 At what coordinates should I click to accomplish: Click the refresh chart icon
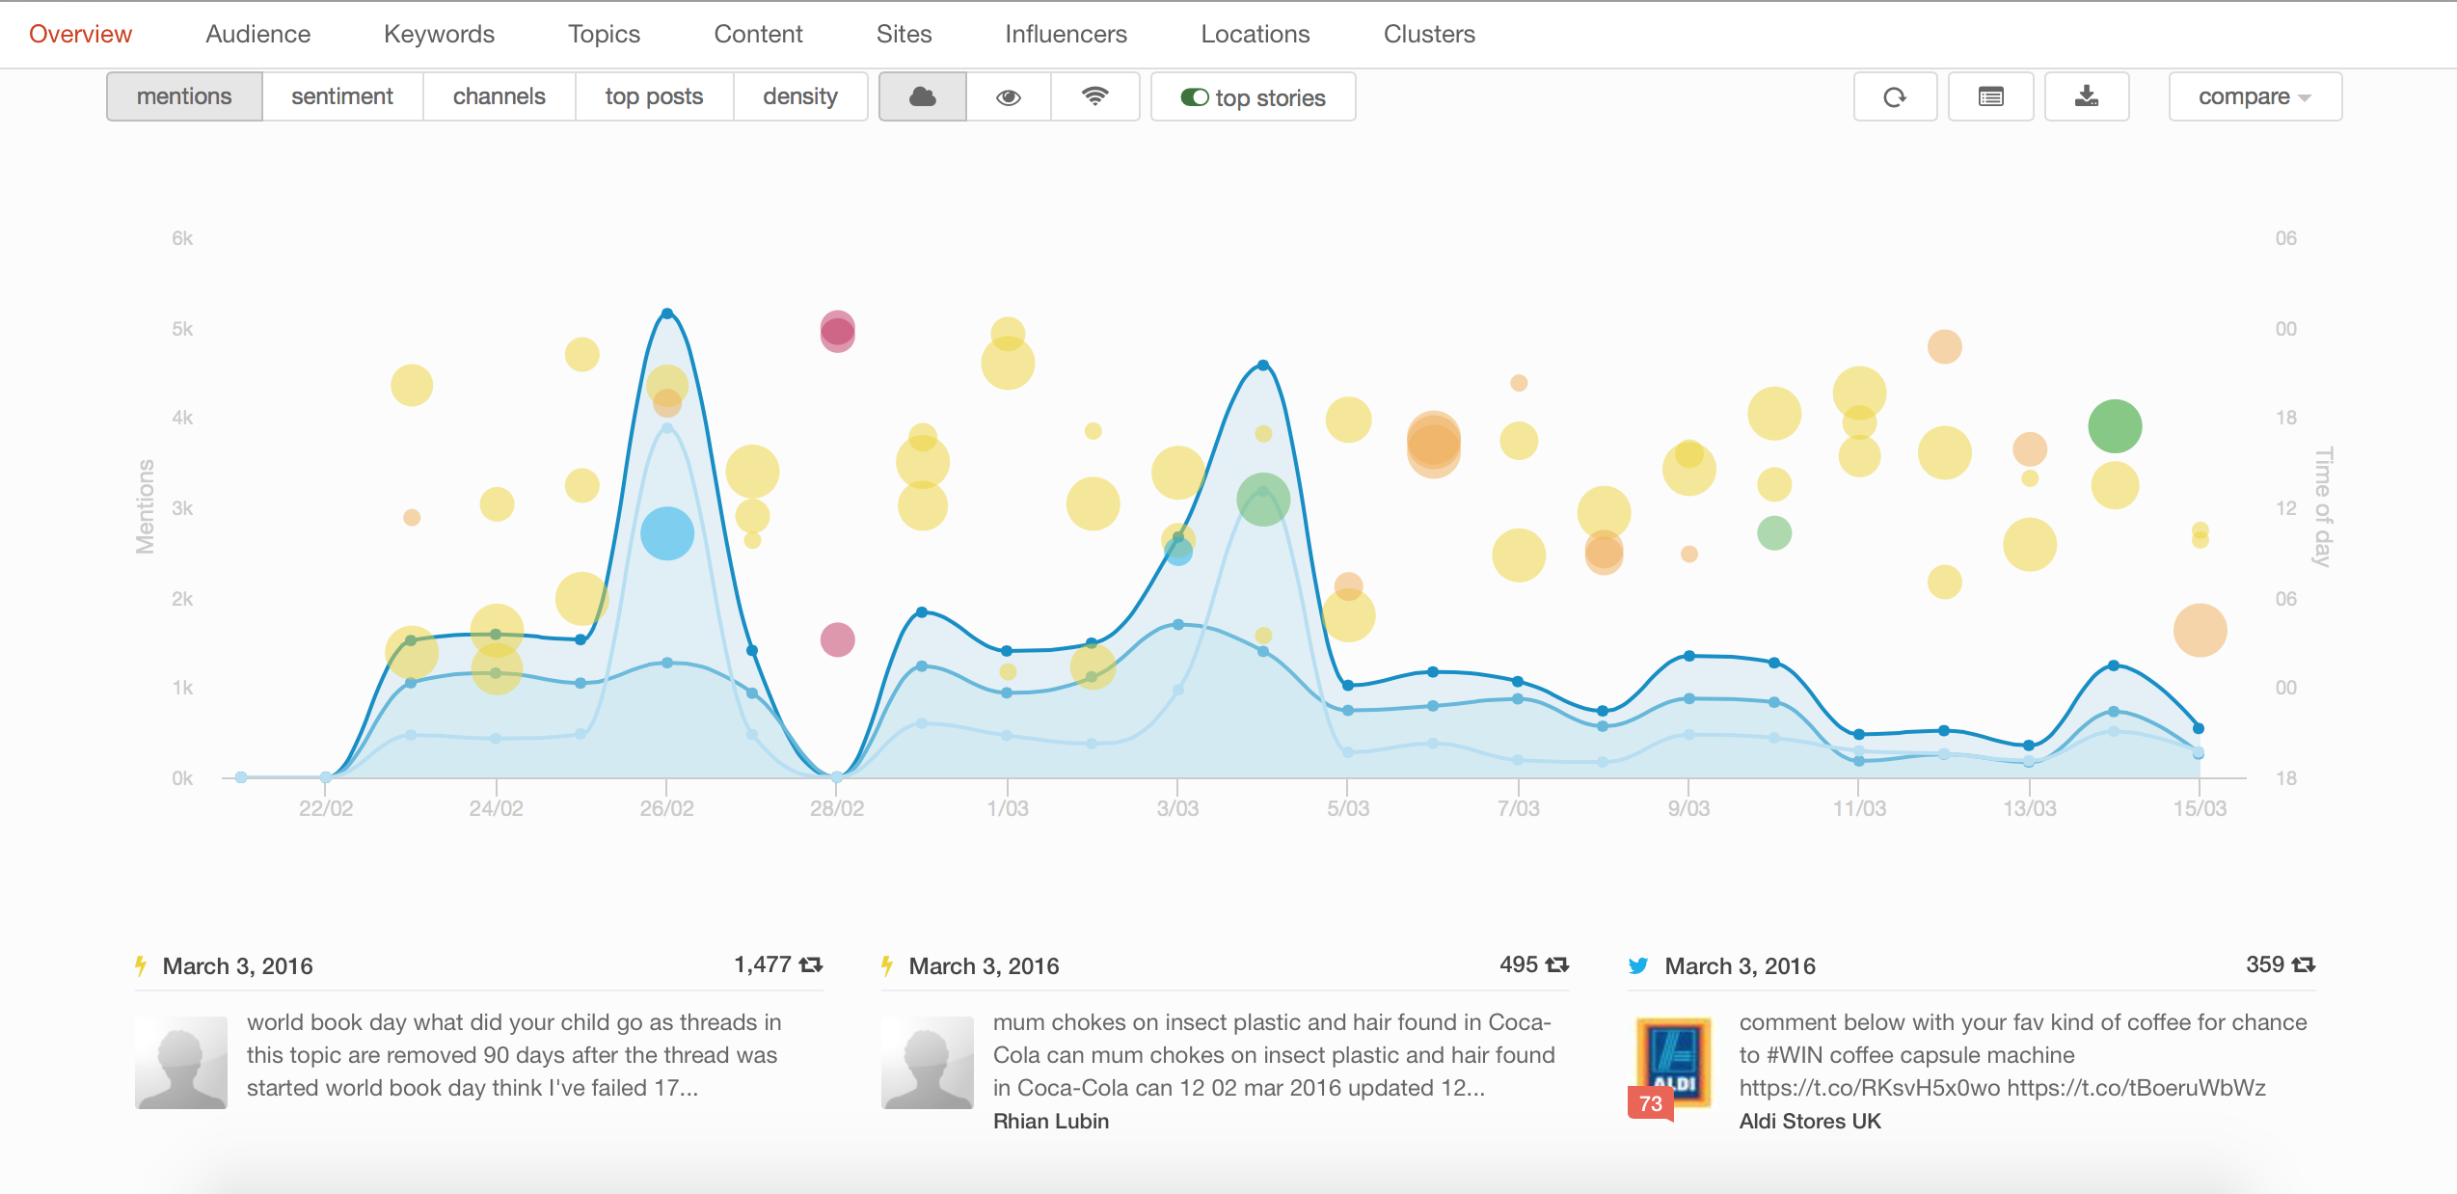click(1895, 96)
